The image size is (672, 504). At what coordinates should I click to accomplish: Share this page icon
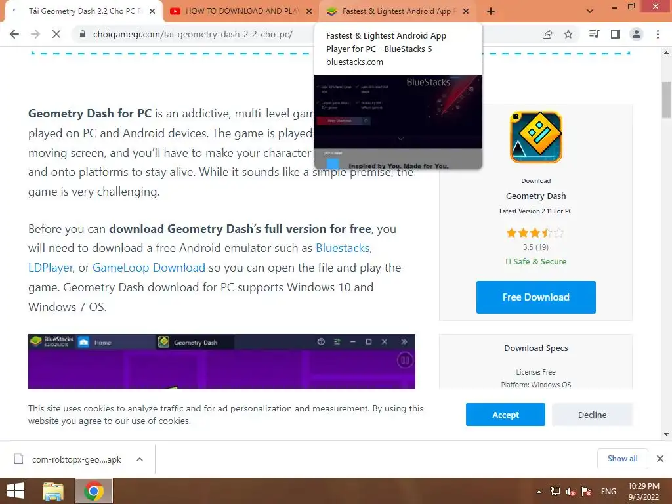(547, 34)
